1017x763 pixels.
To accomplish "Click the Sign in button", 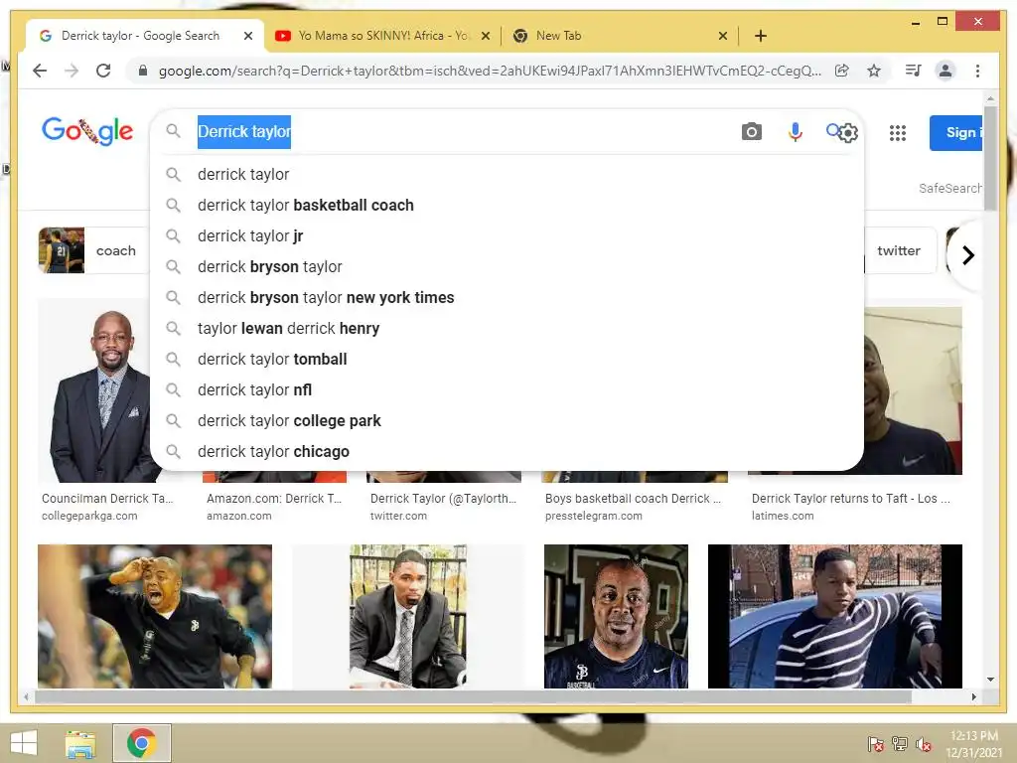I will tap(956, 133).
